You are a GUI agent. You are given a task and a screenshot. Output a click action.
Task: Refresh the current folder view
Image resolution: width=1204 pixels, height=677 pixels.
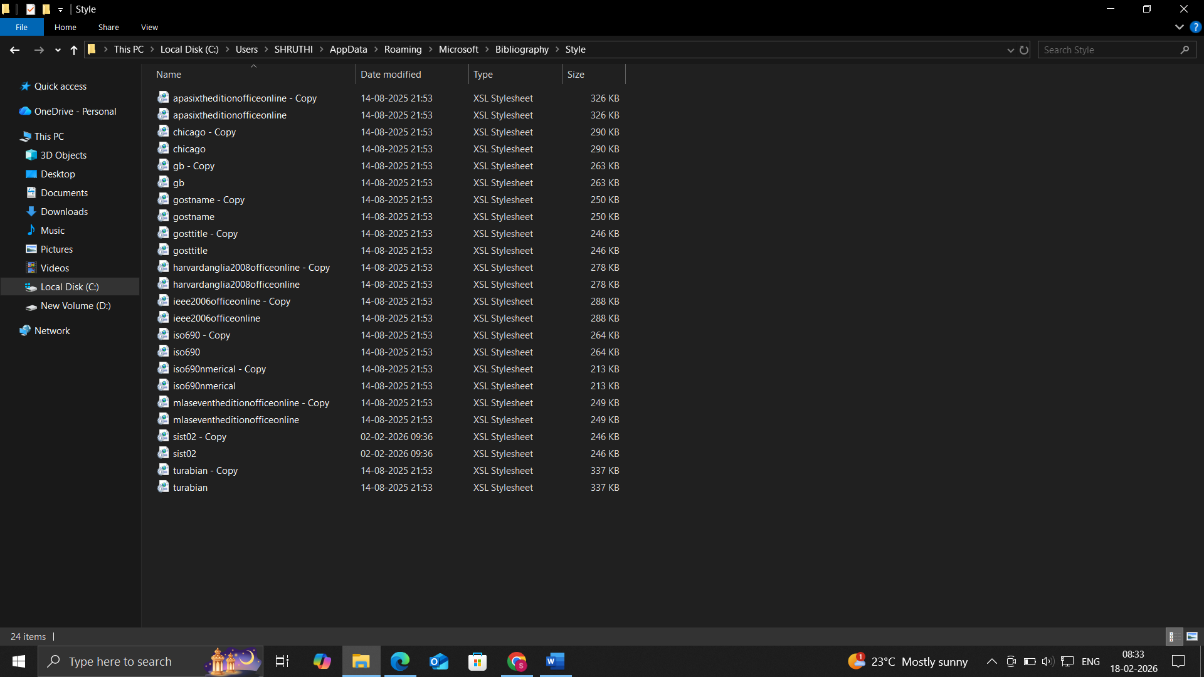click(1024, 50)
